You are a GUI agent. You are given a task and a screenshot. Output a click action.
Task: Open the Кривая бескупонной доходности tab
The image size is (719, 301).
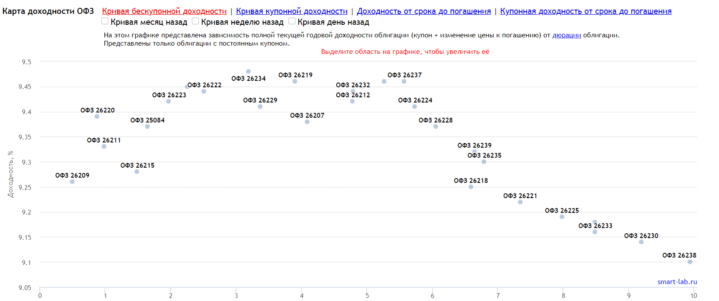click(164, 11)
